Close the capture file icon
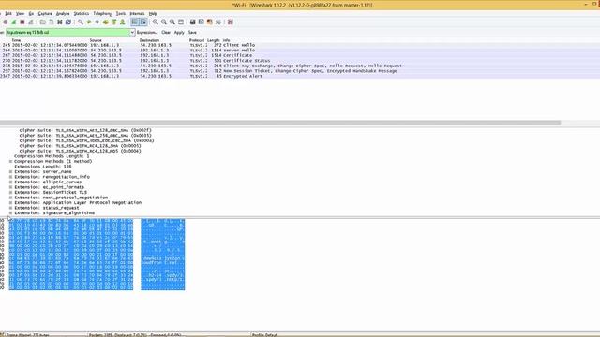 (x=60, y=22)
